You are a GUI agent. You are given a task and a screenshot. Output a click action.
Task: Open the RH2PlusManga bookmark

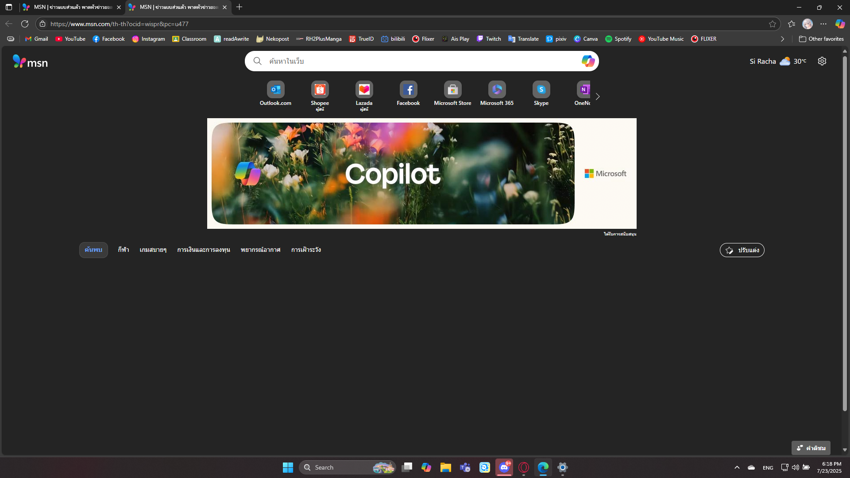tap(319, 39)
